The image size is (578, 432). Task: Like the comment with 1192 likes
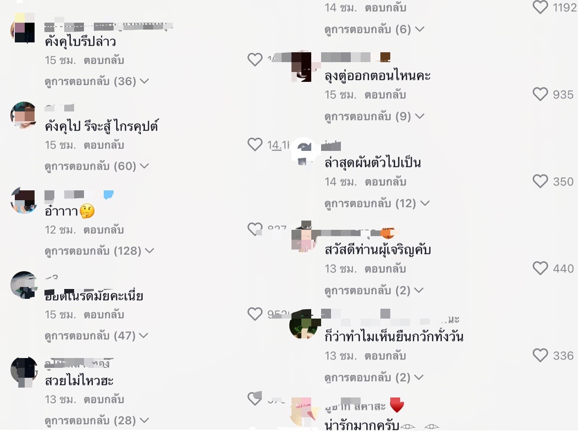(540, 7)
